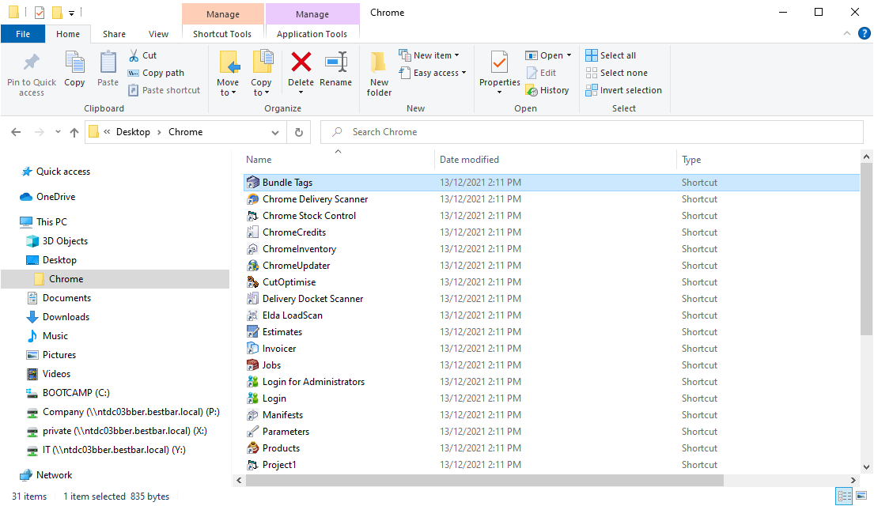
Task: Open OneDrive in navigation pane
Action: [x=55, y=197]
